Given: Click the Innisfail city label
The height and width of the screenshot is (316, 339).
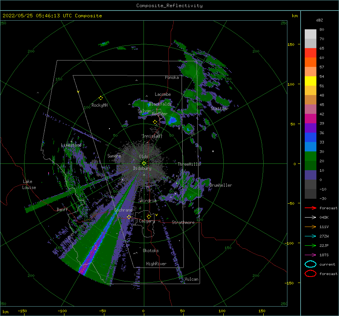Looking at the screenshot, I should click(152, 136).
